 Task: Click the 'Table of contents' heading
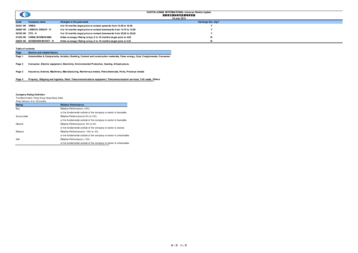(x=25, y=49)
